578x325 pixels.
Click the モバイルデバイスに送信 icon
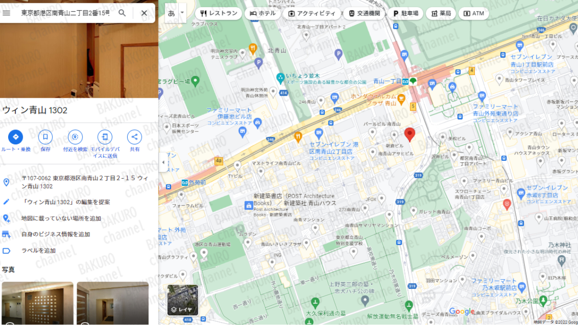coord(105,137)
